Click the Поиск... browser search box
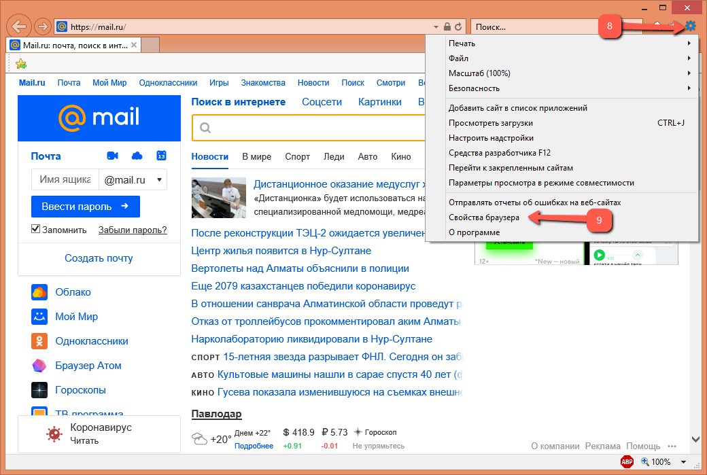Image resolution: width=707 pixels, height=475 pixels. [x=534, y=27]
